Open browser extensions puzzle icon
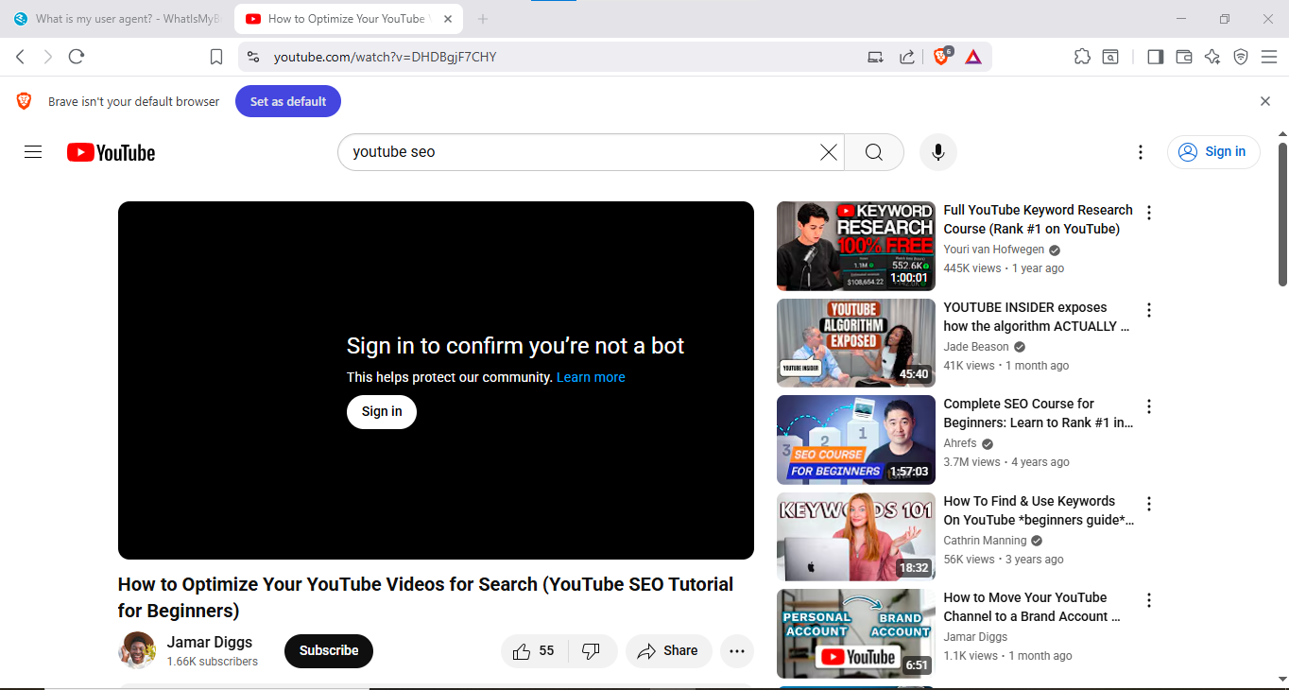The image size is (1289, 690). click(1082, 57)
